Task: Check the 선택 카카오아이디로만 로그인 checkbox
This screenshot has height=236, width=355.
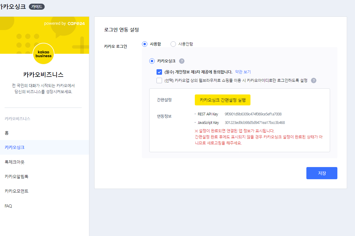Action: pos(159,80)
